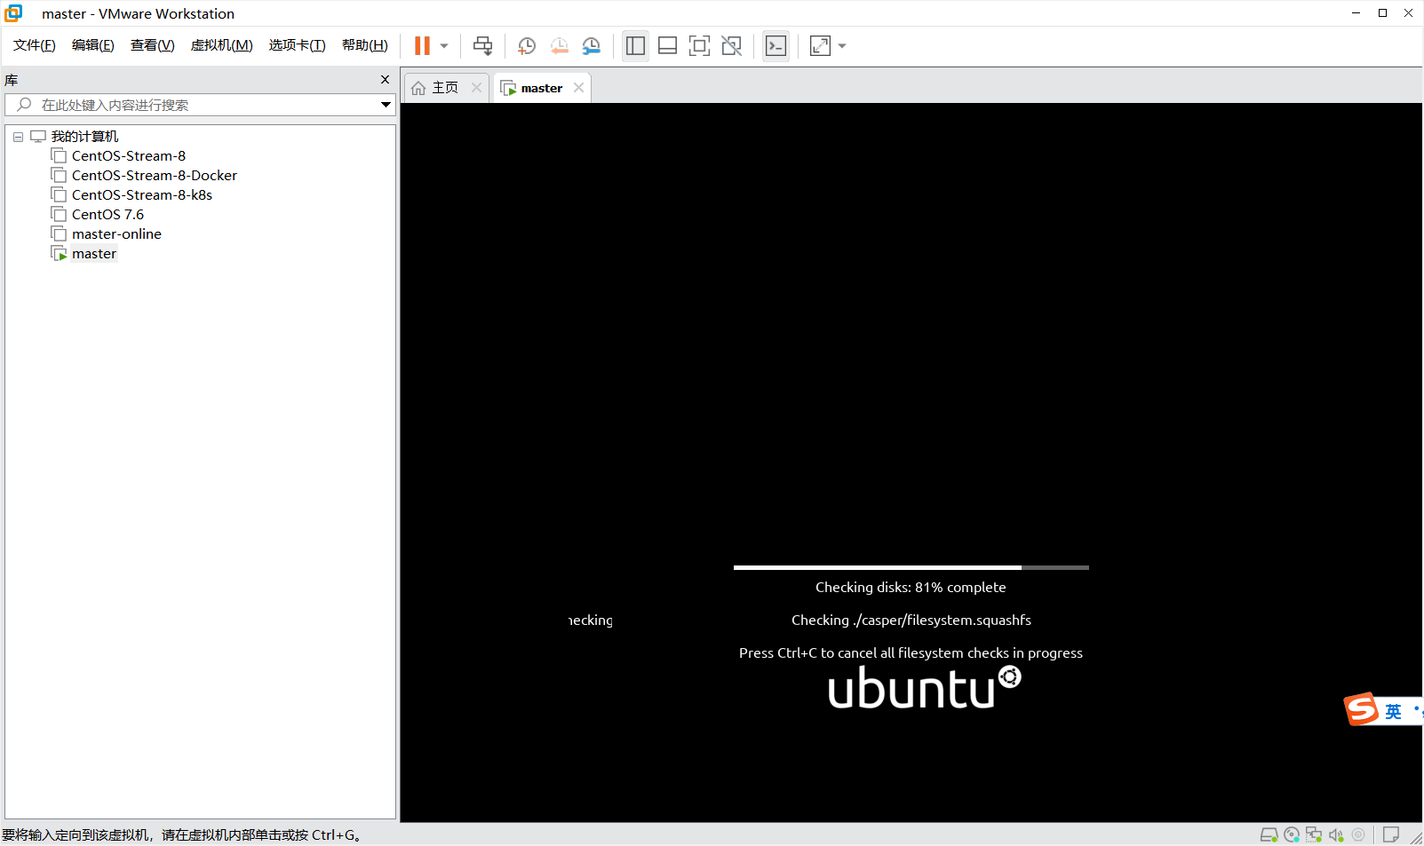Select CentOS-Stream-8-k8s virtual machine

click(142, 195)
